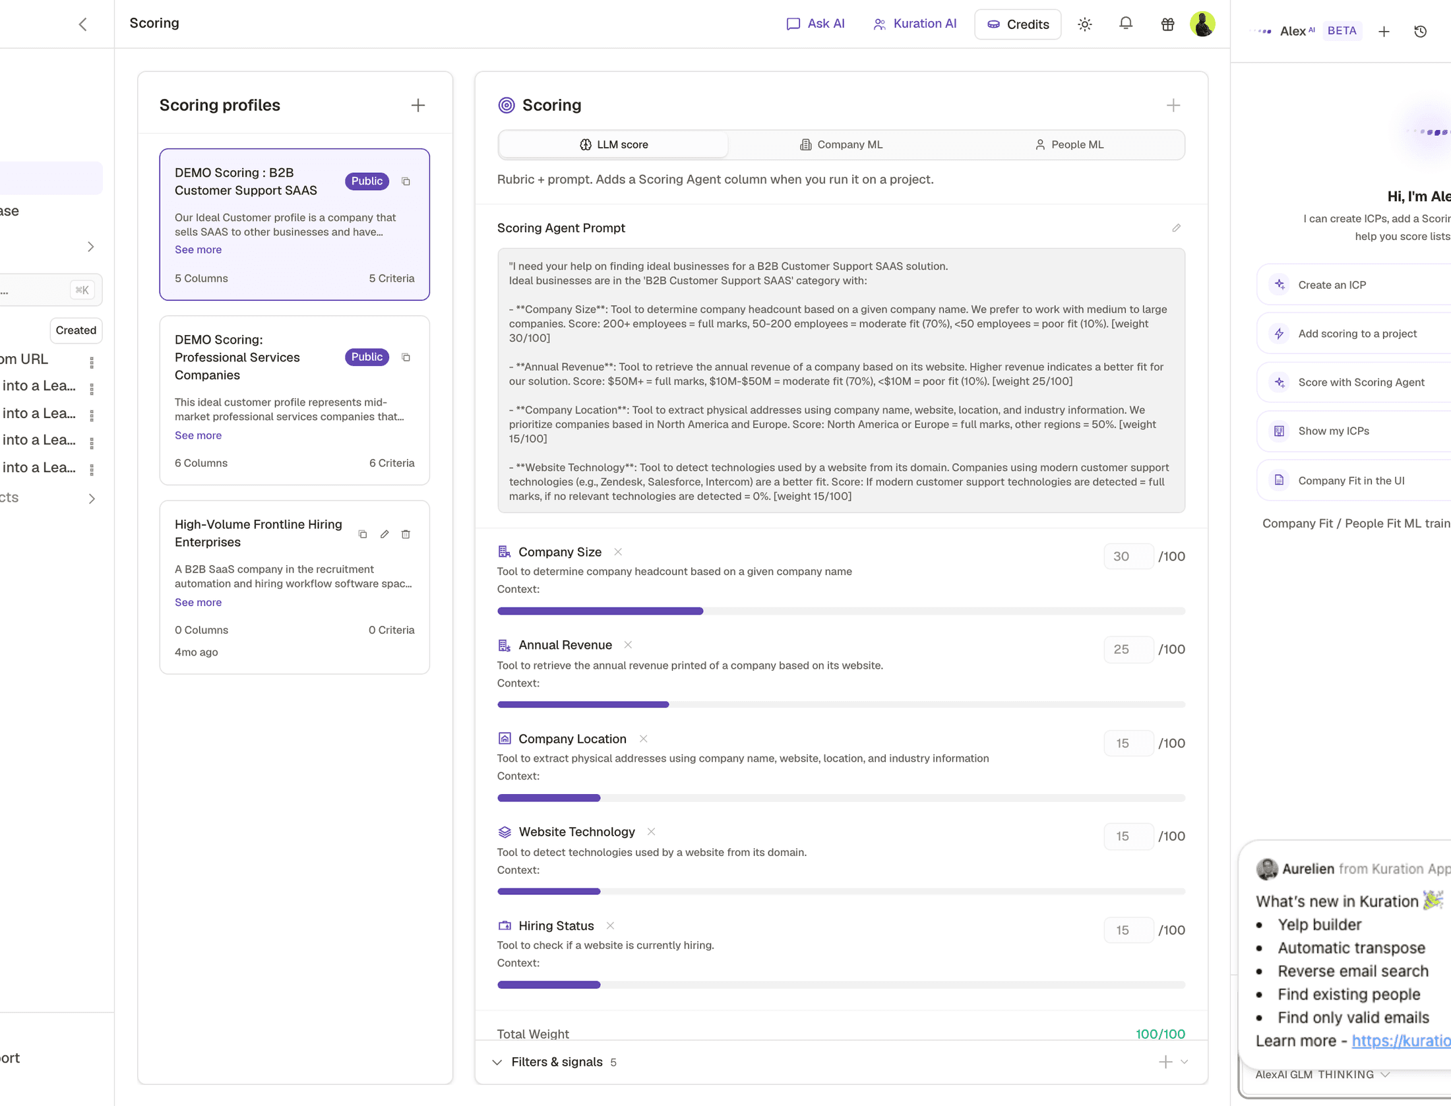Expand sidebar cts section chevron

tap(92, 499)
